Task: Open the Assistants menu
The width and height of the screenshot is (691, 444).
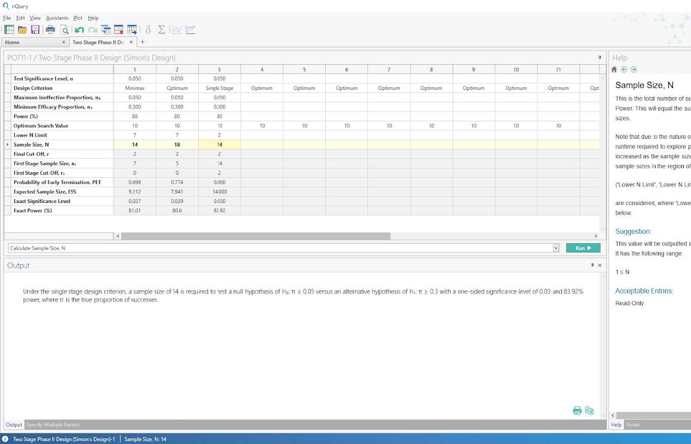Action: coord(57,18)
